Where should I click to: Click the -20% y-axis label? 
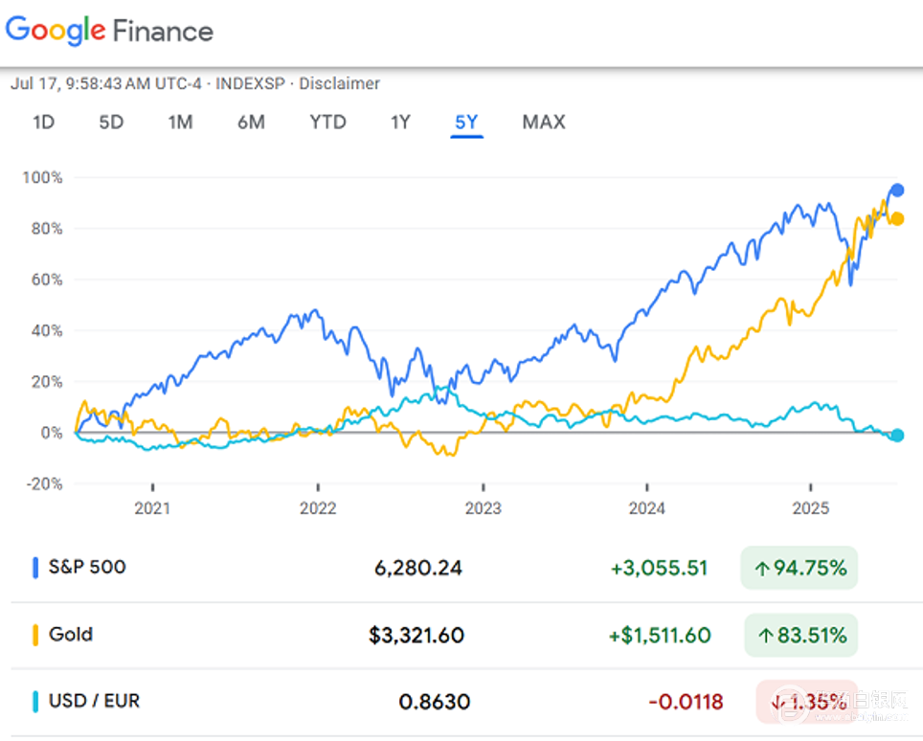(44, 483)
